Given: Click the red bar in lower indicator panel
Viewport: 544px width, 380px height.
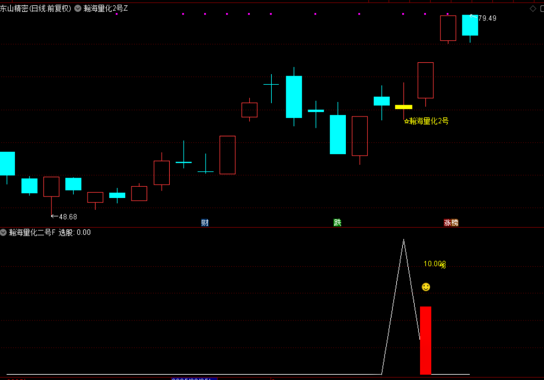Looking at the screenshot, I should [425, 340].
